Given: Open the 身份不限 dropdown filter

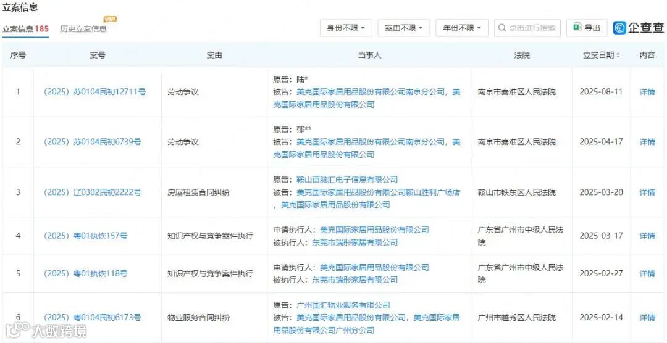Looking at the screenshot, I should click(346, 28).
